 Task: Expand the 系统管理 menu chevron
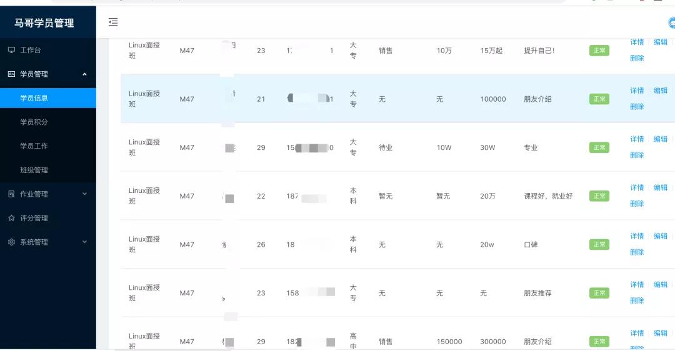click(84, 242)
